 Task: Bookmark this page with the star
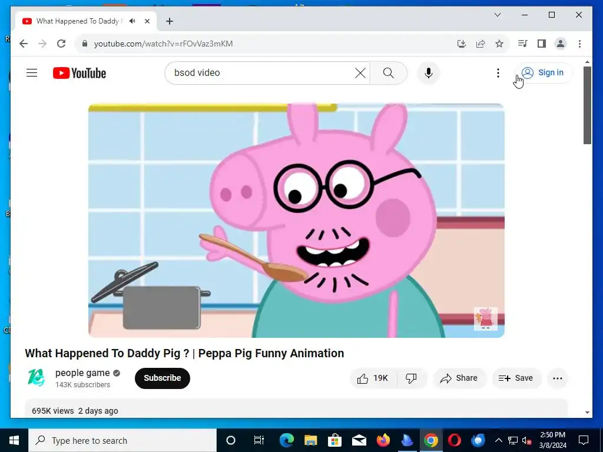tap(499, 44)
